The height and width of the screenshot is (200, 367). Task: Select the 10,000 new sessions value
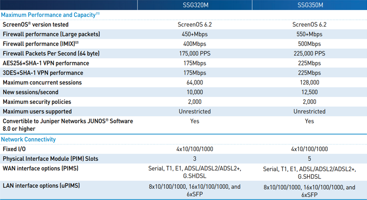click(195, 92)
